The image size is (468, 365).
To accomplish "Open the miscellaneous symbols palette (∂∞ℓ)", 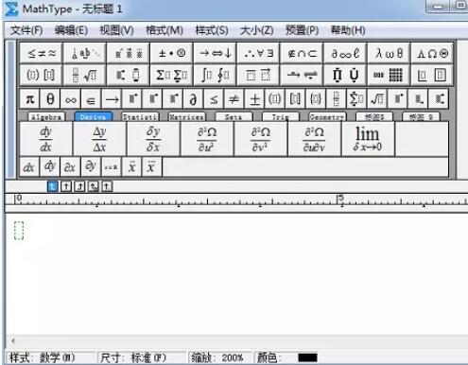I will 345,53.
